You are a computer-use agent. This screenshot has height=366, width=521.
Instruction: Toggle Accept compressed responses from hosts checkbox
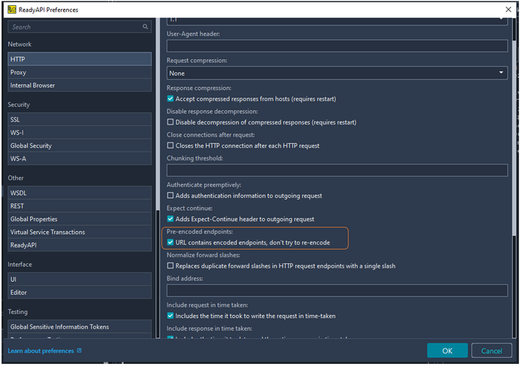pyautogui.click(x=170, y=99)
